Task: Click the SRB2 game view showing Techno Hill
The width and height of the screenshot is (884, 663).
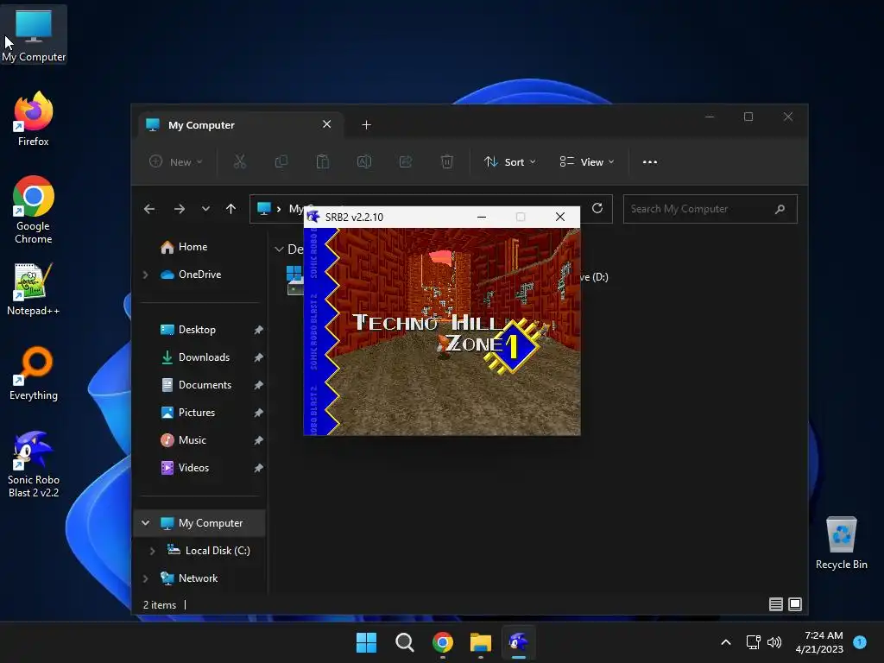Action: 442,331
